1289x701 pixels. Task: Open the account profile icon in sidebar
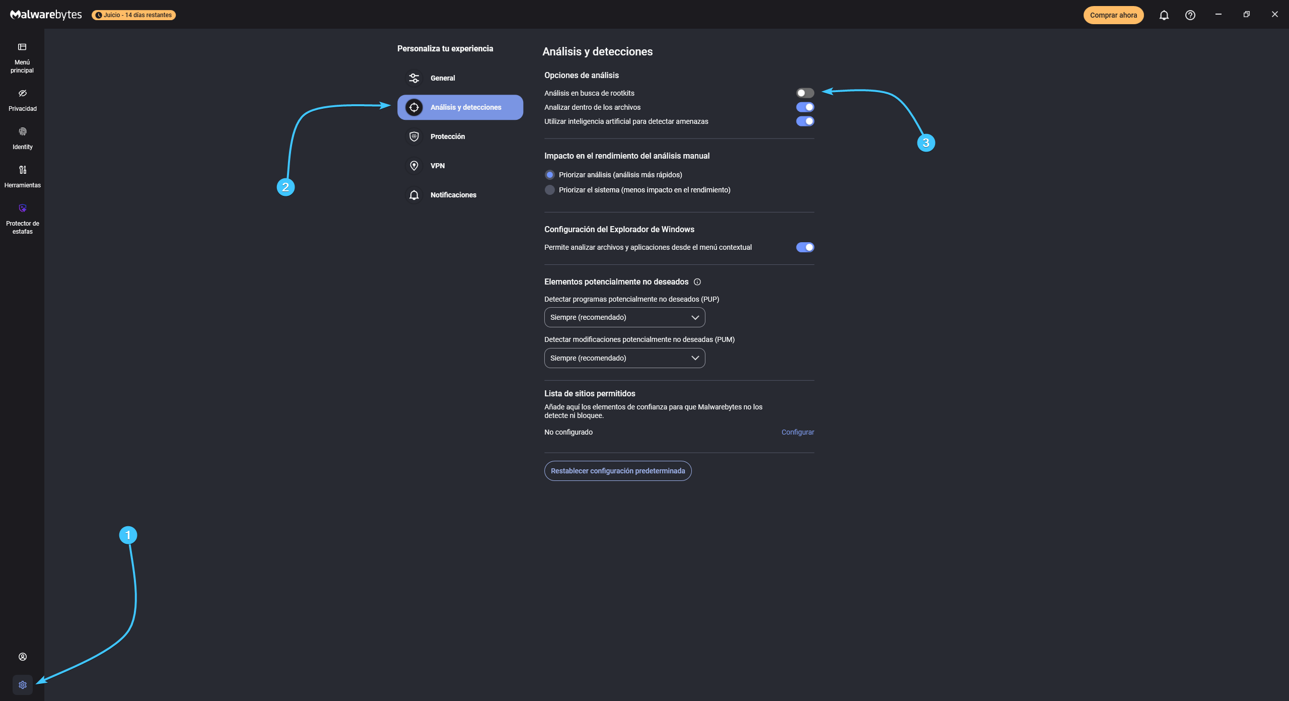tap(23, 657)
